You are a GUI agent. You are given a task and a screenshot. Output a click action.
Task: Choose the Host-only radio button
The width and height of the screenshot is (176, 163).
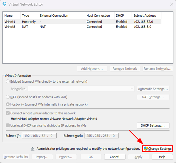pyautogui.click(x=8, y=104)
